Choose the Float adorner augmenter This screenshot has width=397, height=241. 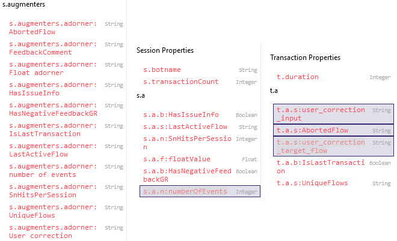(53, 69)
